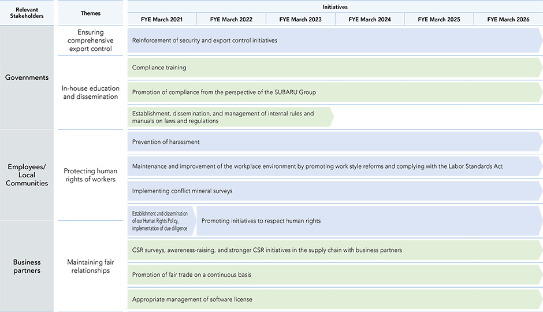Select the FYE March 2026 column header

tap(508, 20)
